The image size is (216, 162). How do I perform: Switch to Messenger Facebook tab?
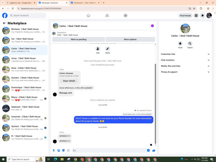click(53, 3)
